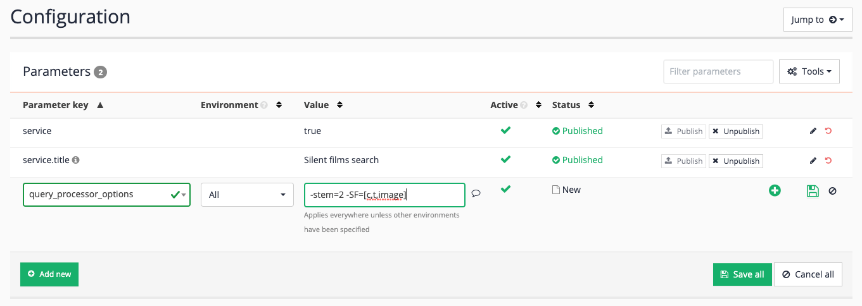Open the Tools dropdown menu

click(809, 71)
